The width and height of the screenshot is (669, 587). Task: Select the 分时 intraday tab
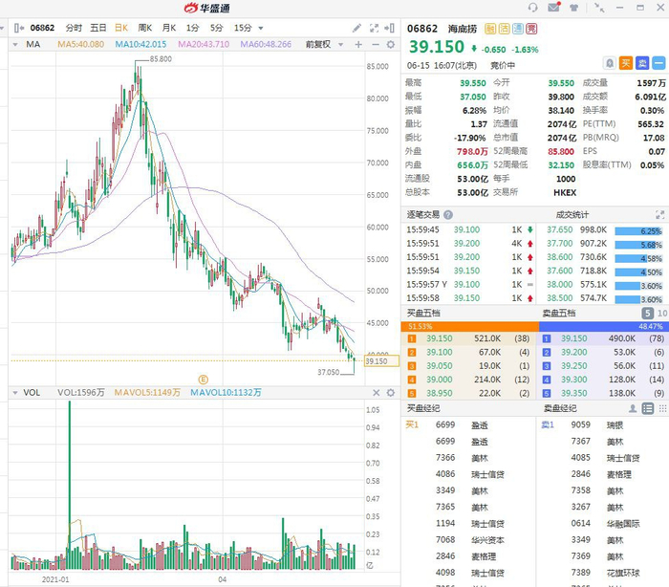click(x=74, y=28)
